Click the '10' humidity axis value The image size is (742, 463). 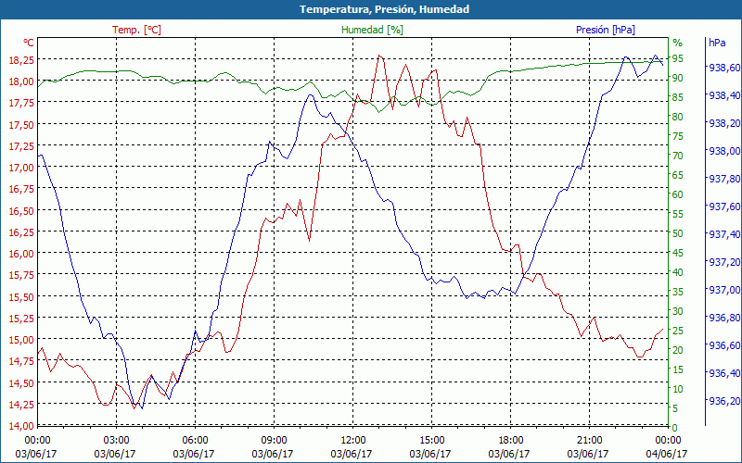coord(678,389)
